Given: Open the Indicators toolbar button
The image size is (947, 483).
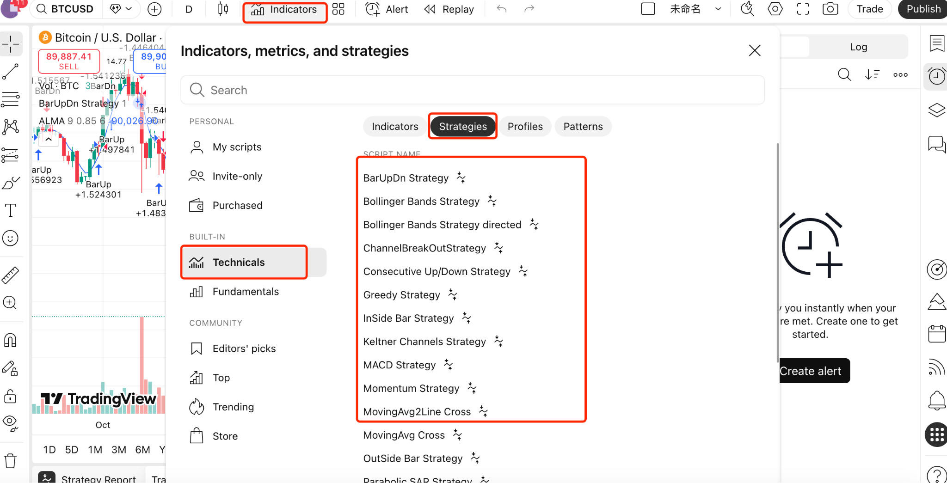Looking at the screenshot, I should coord(284,10).
